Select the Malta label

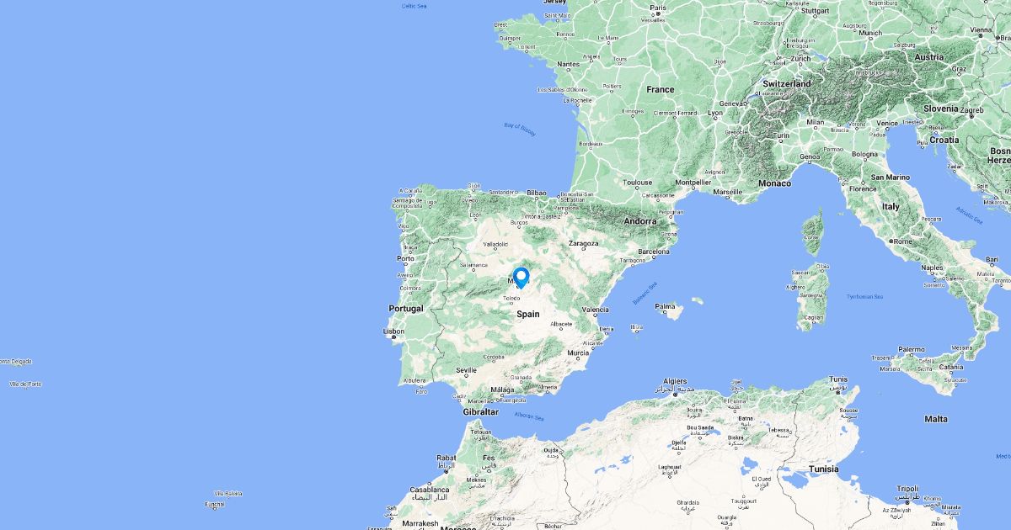tap(935, 418)
